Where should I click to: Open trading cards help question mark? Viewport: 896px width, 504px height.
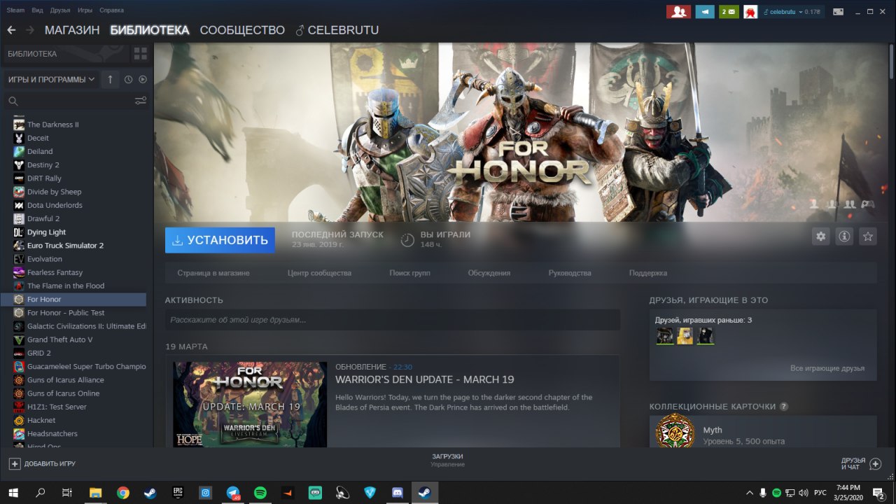(x=784, y=406)
